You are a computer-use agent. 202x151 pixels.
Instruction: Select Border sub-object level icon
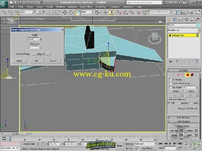coord(183,75)
